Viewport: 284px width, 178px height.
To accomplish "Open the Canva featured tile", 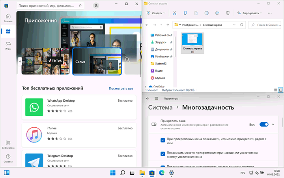I will coord(97,61).
